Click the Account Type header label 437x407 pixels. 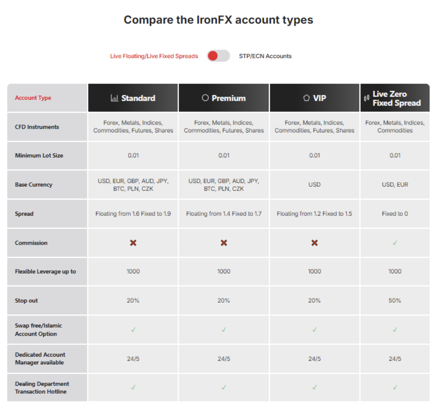point(33,98)
